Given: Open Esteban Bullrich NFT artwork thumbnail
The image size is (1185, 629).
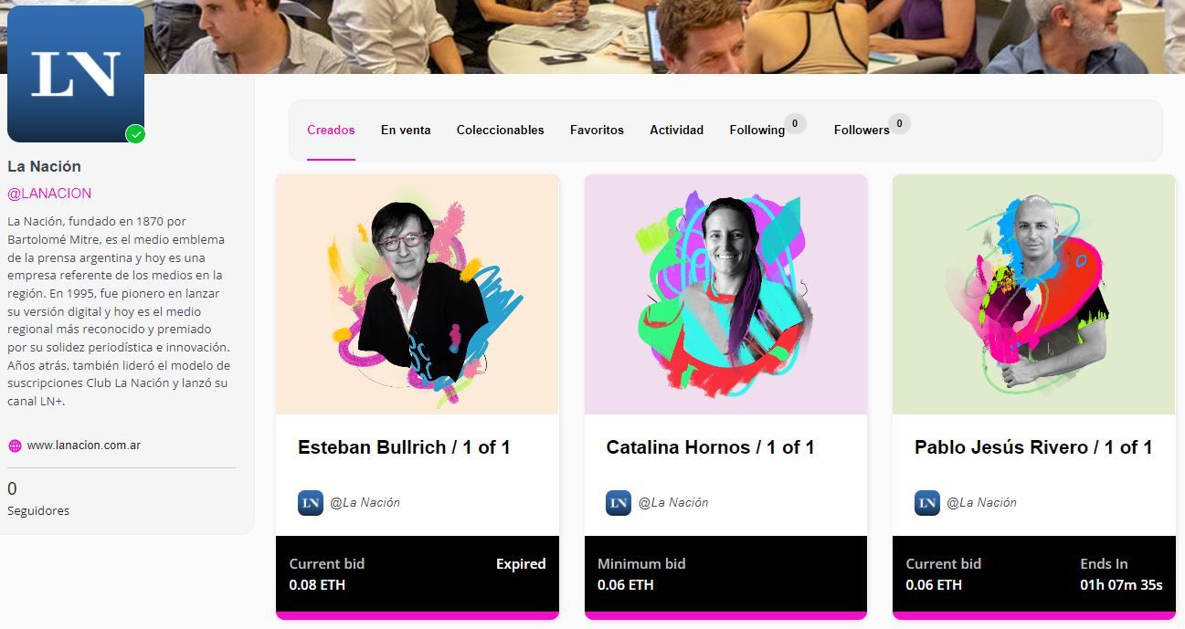Looking at the screenshot, I should pos(418,294).
